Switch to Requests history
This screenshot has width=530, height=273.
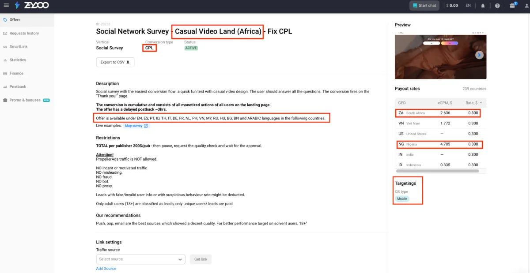(6, 33)
